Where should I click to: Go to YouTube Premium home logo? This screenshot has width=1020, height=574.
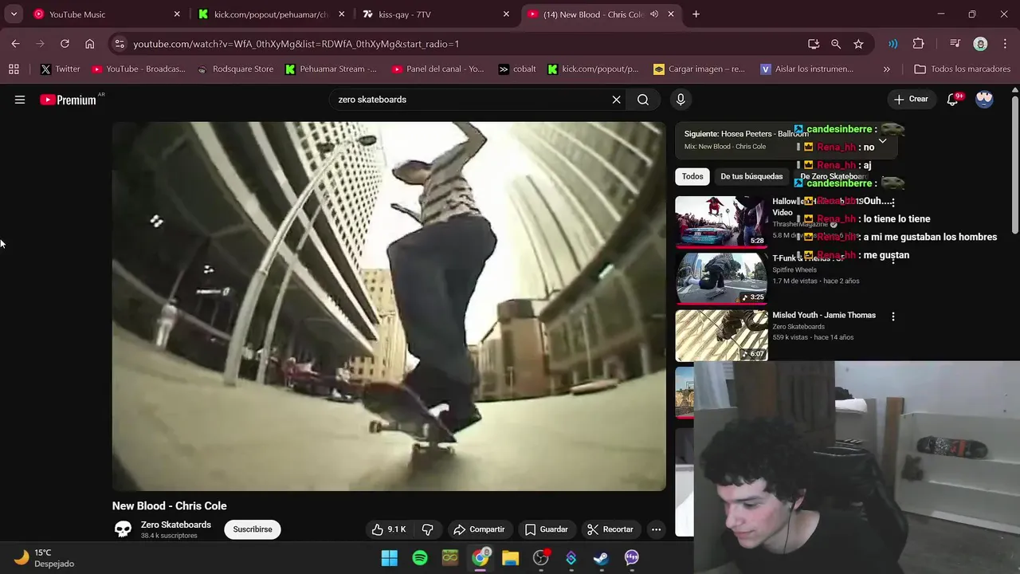pos(69,100)
